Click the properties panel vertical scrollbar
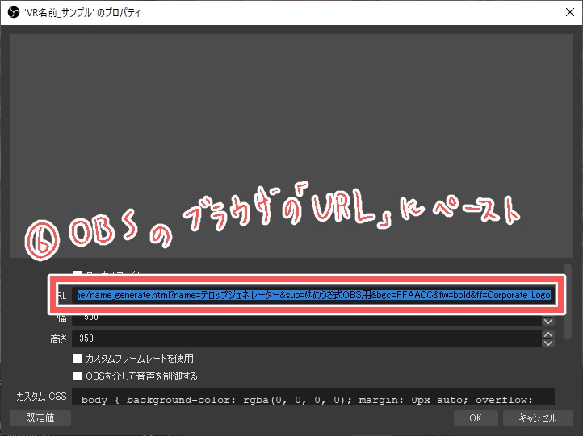Viewport: 583px width, 436px height. pyautogui.click(x=567, y=301)
